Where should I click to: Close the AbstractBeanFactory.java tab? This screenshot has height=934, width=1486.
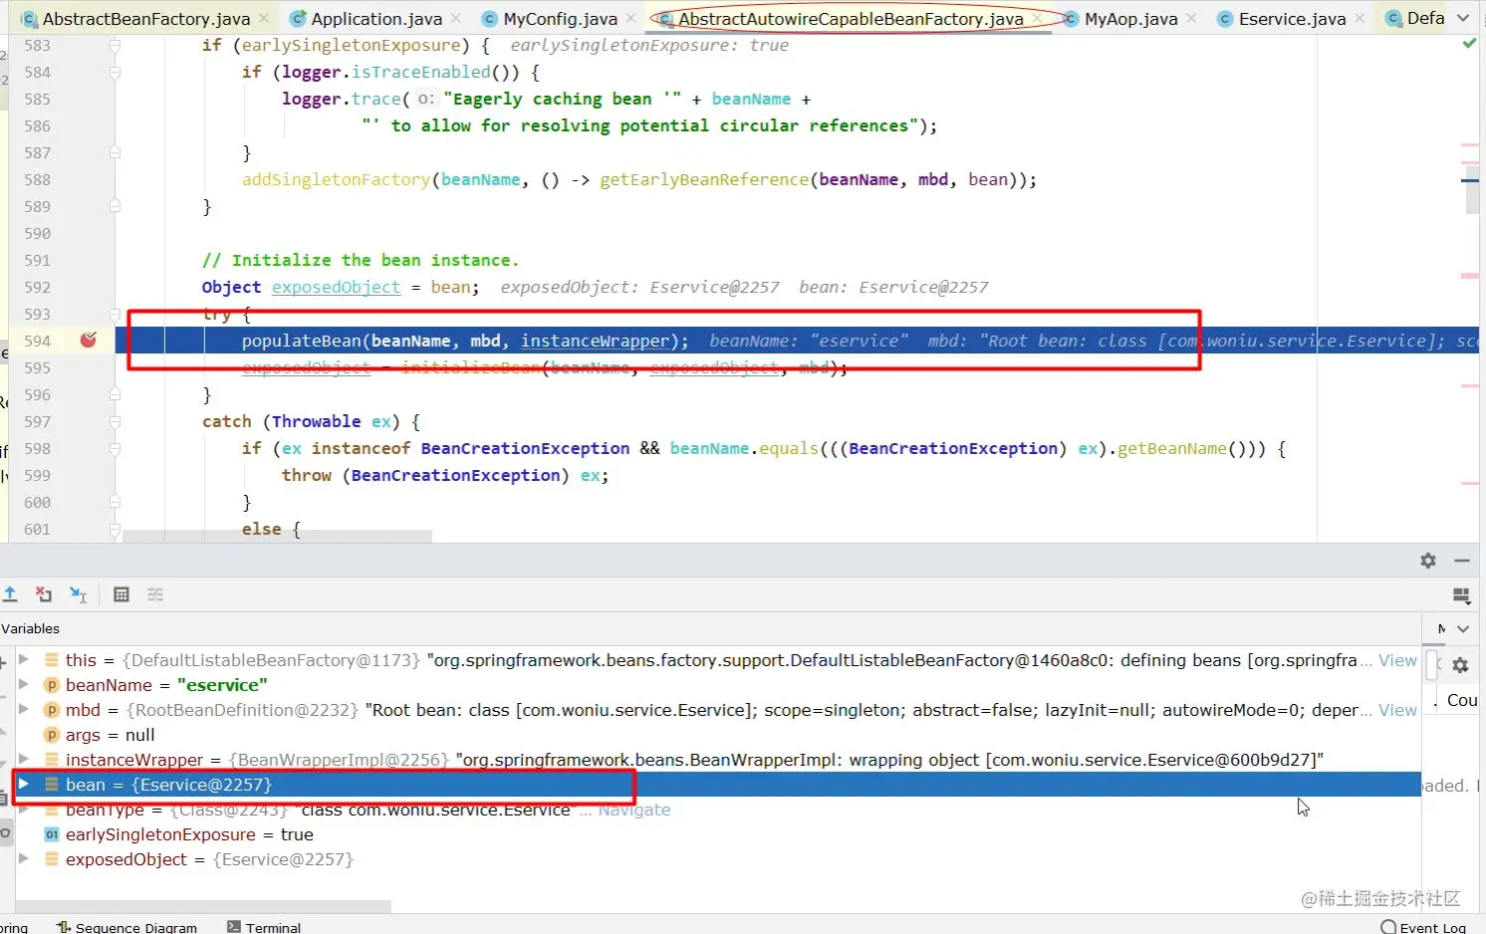point(264,19)
